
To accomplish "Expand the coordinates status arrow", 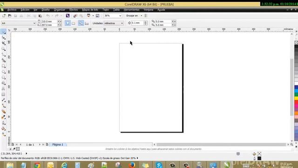I will point(27,154).
